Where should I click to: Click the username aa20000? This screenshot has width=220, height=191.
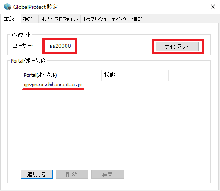click(x=60, y=46)
